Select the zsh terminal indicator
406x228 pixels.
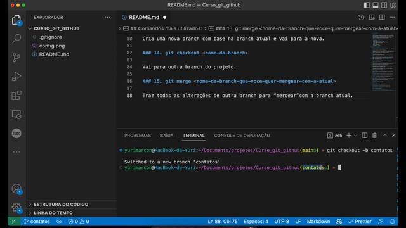click(x=334, y=135)
